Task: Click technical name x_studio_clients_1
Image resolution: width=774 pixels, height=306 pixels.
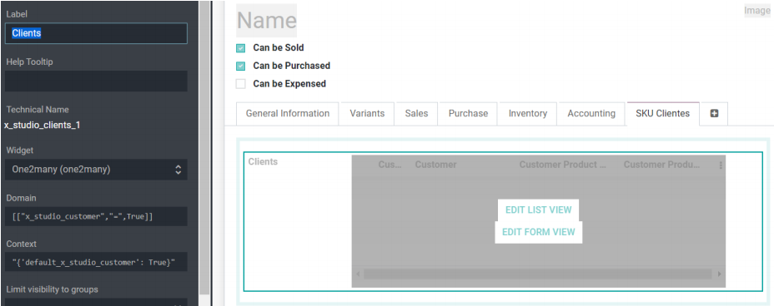Action: (x=42, y=126)
